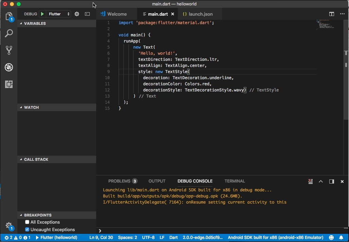Click the import statement on line 1
349x242 pixels.
coord(166,23)
